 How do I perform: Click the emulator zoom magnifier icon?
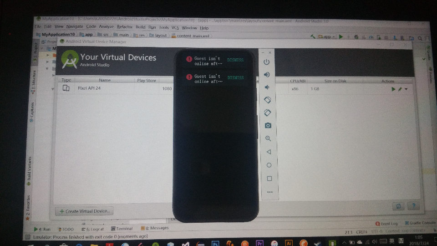pyautogui.click(x=268, y=138)
